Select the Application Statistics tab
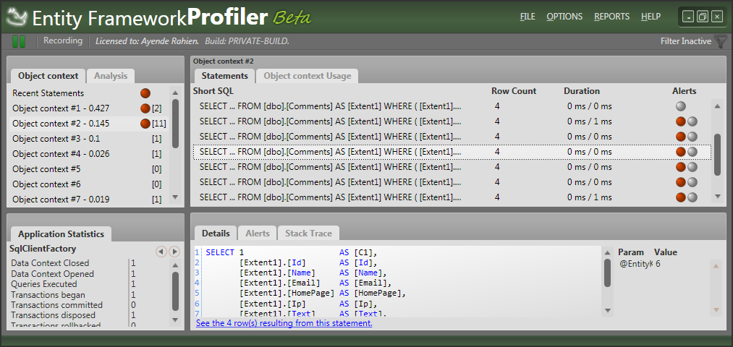The height and width of the screenshot is (347, 733). [61, 234]
